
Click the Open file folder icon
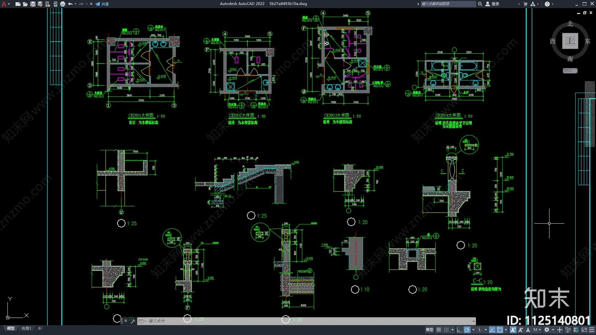(25, 4)
